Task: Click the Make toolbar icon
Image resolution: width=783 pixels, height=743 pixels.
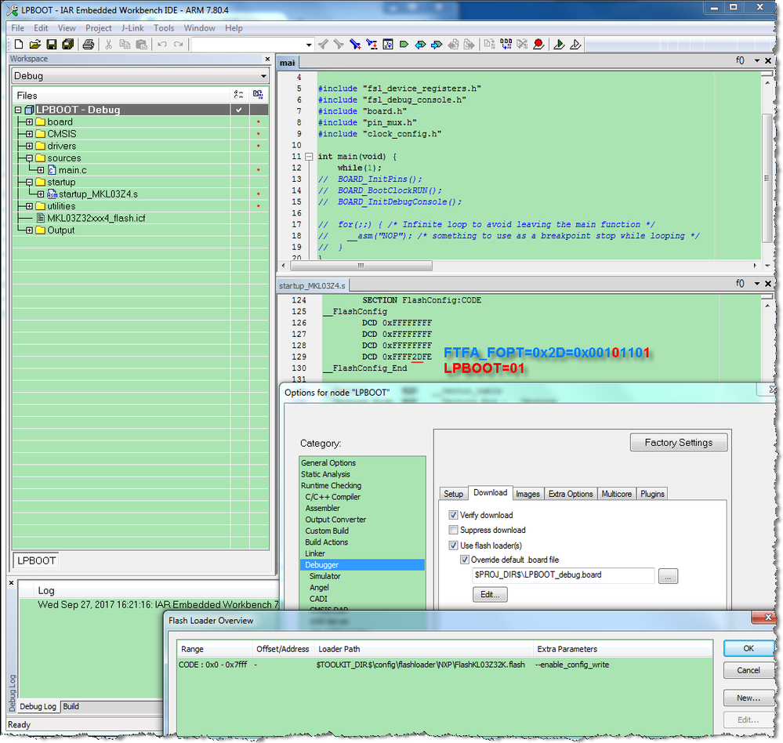Action: (506, 45)
